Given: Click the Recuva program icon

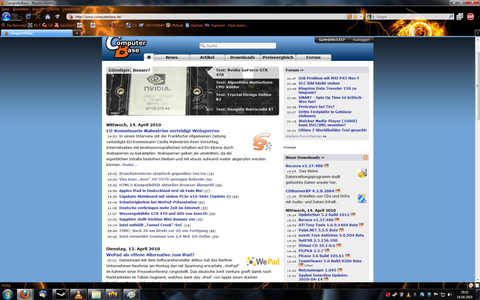Looking at the screenshot, I should coord(362,173).
